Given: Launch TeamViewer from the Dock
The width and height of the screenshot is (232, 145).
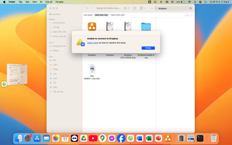Looking at the screenshot, I should tap(75, 138).
